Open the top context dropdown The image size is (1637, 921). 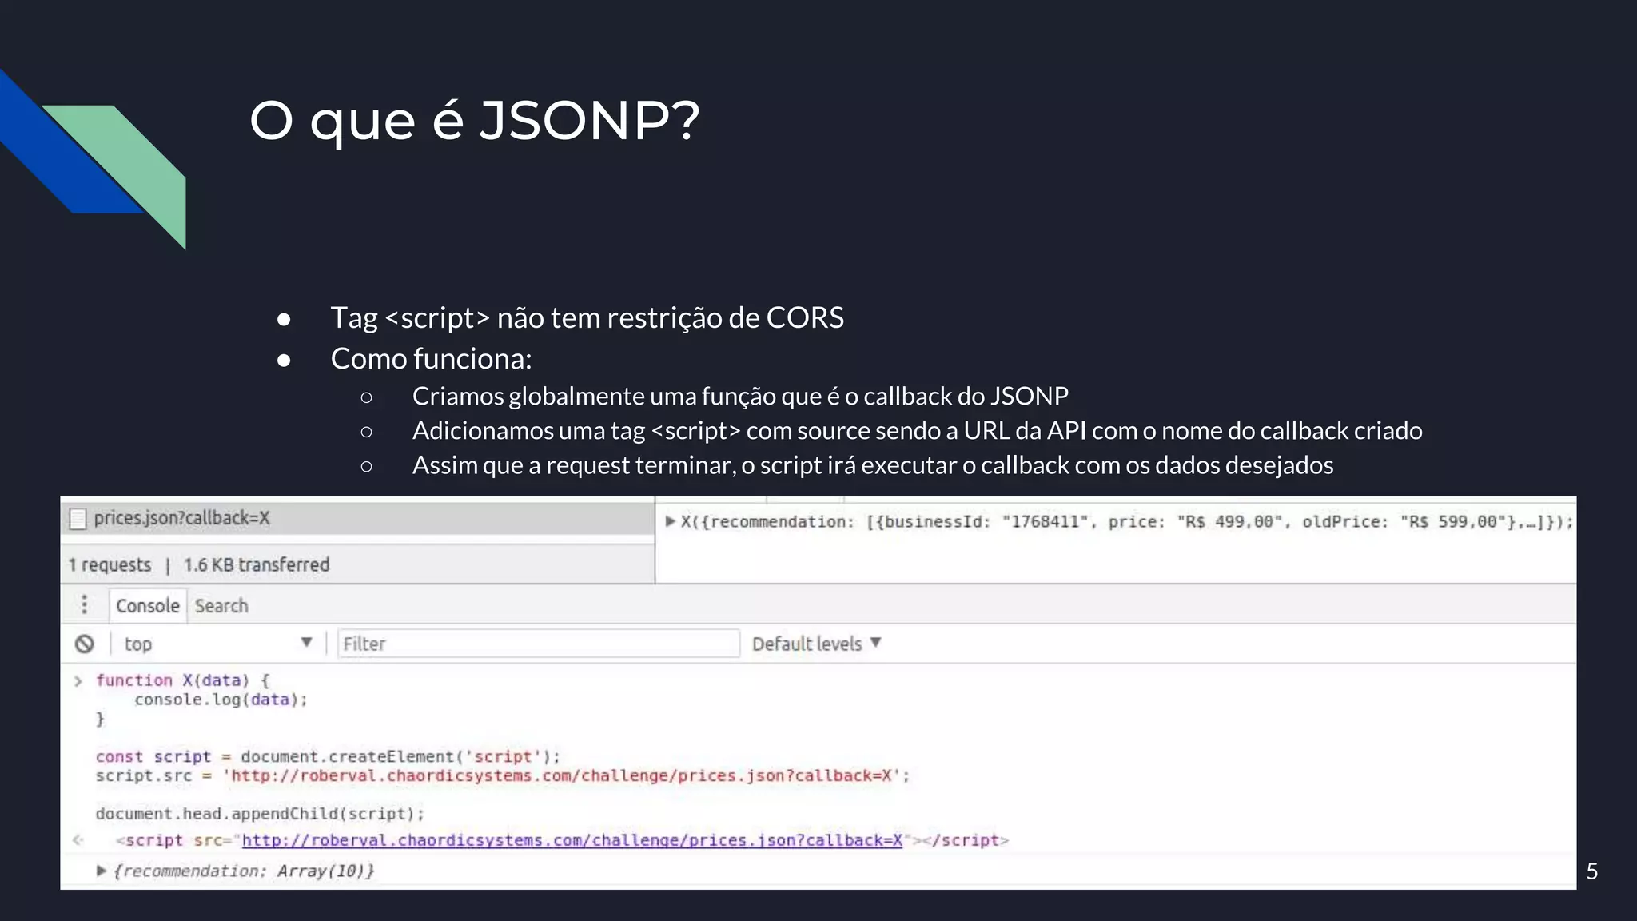[x=217, y=644]
